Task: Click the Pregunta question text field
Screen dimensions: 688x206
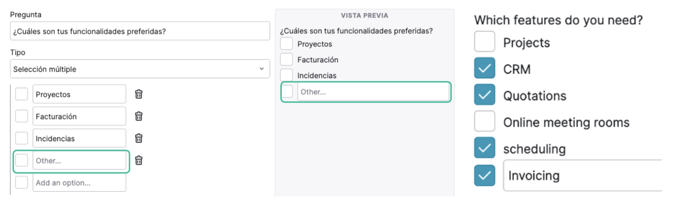Action: tap(140, 31)
